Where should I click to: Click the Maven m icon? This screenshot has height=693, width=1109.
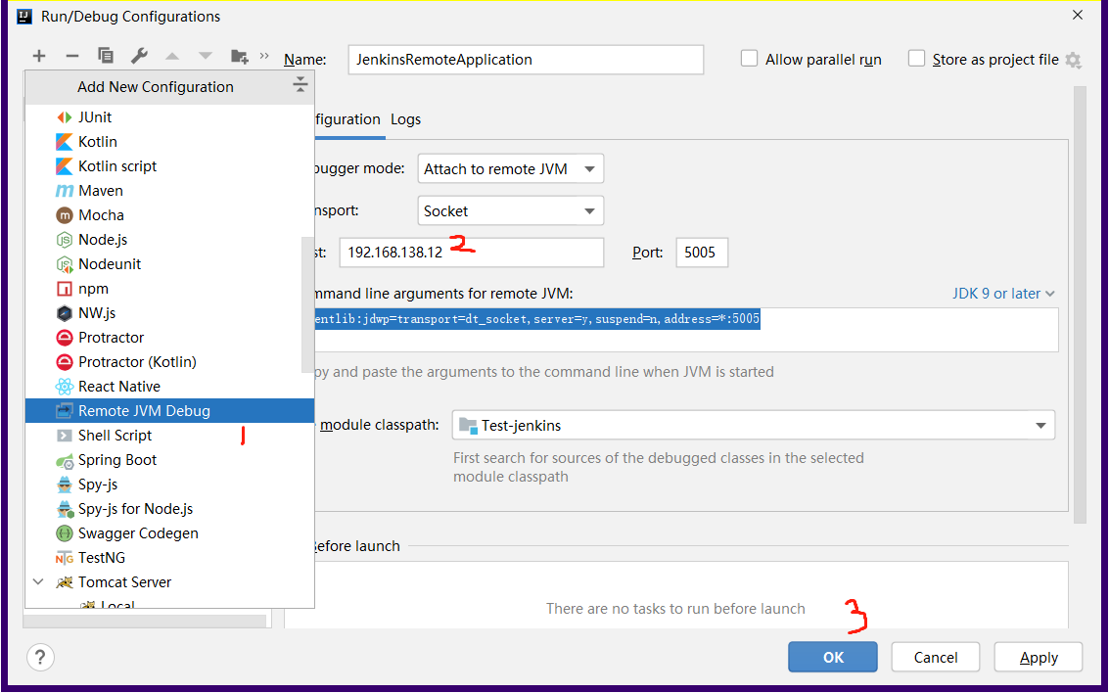[65, 191]
